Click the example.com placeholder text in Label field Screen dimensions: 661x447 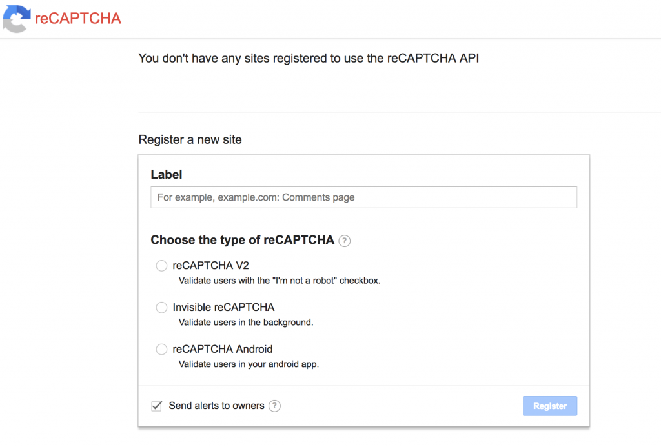(x=256, y=197)
